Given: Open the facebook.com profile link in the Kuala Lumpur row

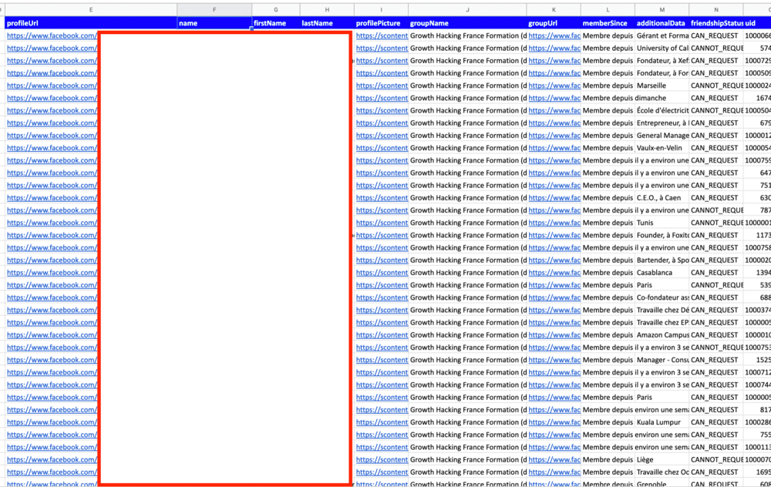Looking at the screenshot, I should (x=52, y=422).
